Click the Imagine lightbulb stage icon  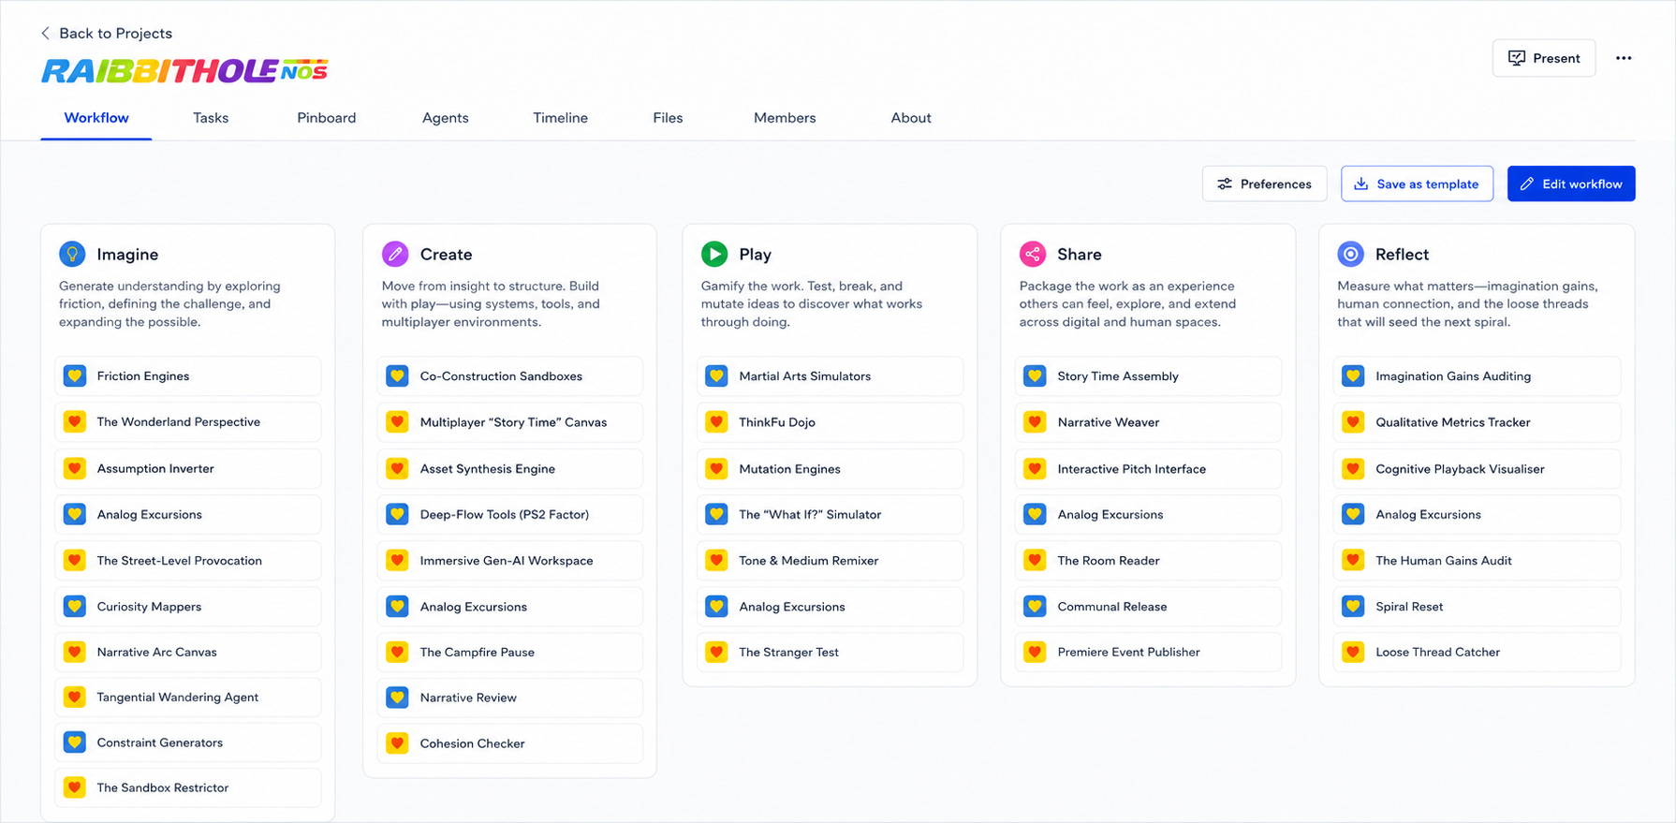click(72, 254)
